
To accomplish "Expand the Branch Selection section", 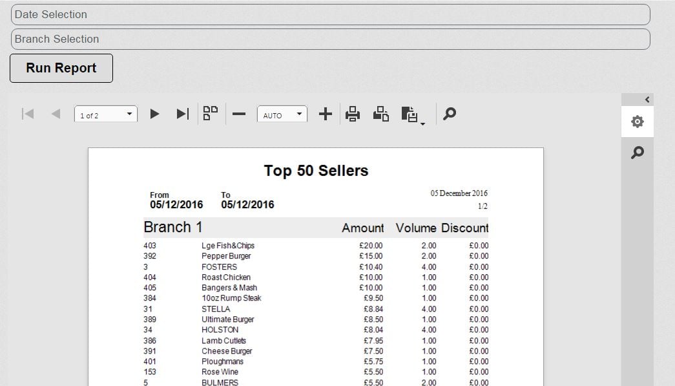I will 330,39.
